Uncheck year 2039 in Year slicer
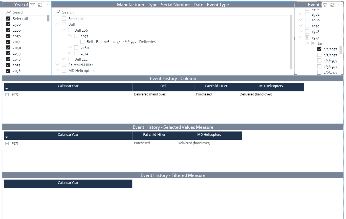Viewport: 346px width, 219px height. 8,53
